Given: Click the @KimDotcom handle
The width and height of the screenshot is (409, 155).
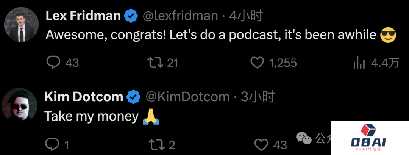Looking at the screenshot, I should pos(188,97).
